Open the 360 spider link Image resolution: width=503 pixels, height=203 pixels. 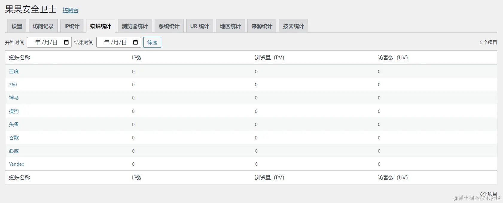(13, 84)
